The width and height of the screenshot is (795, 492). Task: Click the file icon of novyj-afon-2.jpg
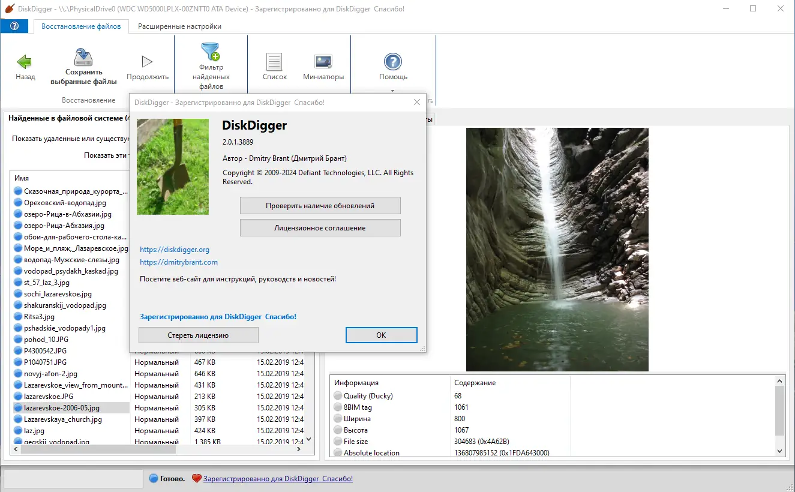pos(18,374)
